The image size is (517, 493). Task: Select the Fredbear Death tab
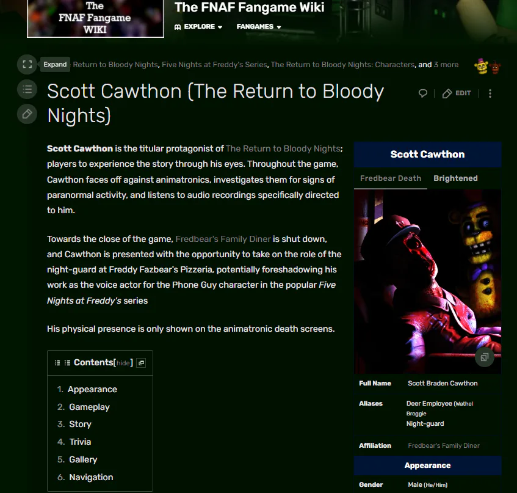coord(391,178)
